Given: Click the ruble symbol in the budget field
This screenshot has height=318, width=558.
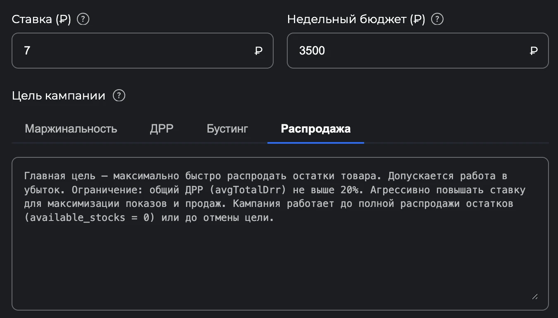Looking at the screenshot, I should 534,50.
